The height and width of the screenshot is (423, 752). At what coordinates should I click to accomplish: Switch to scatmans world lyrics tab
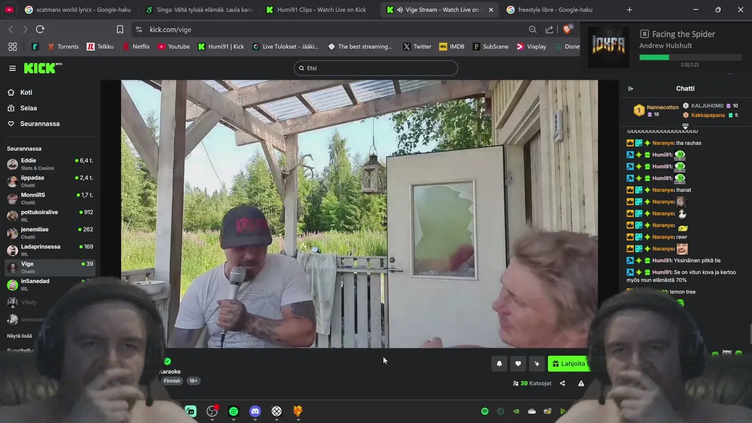[x=78, y=9]
